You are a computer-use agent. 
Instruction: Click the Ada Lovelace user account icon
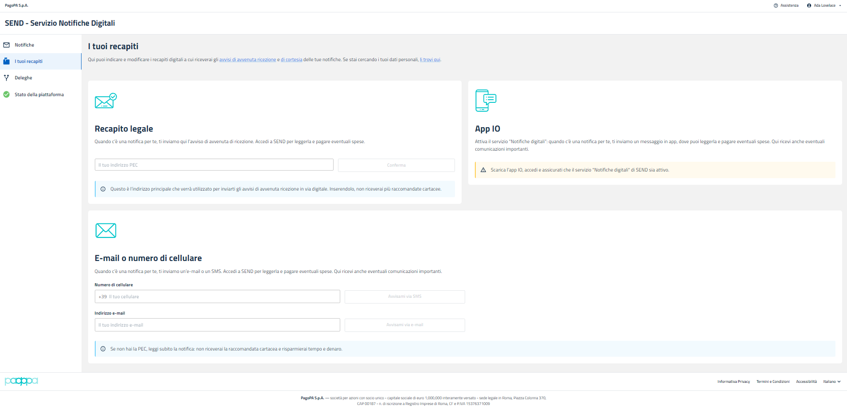tap(809, 6)
